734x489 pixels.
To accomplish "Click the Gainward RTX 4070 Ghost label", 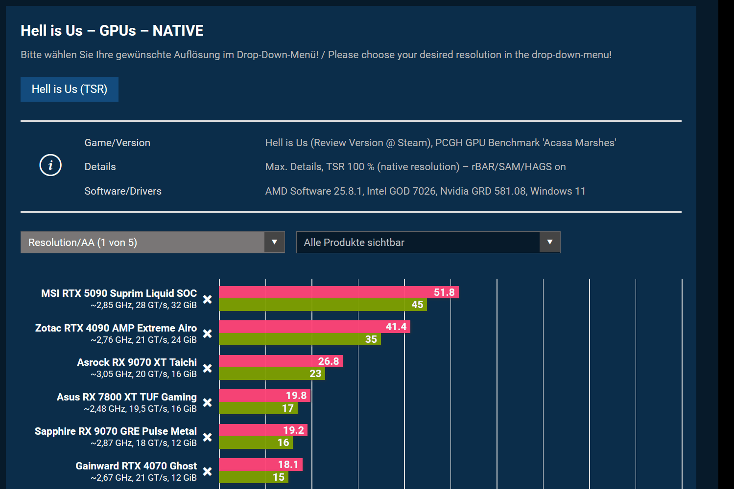I will (x=136, y=466).
